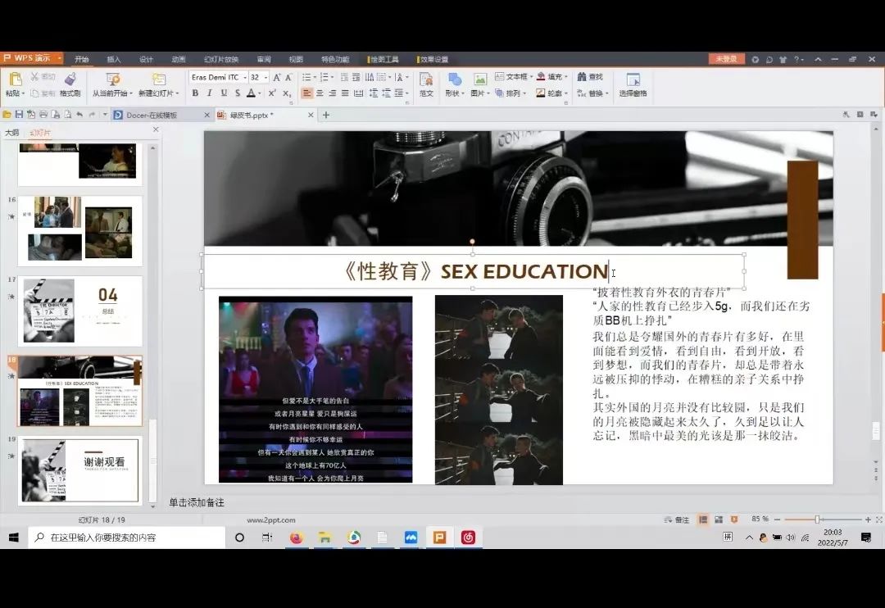Click the 未登录 login button
Image resolution: width=885 pixels, height=608 pixels.
pos(725,58)
